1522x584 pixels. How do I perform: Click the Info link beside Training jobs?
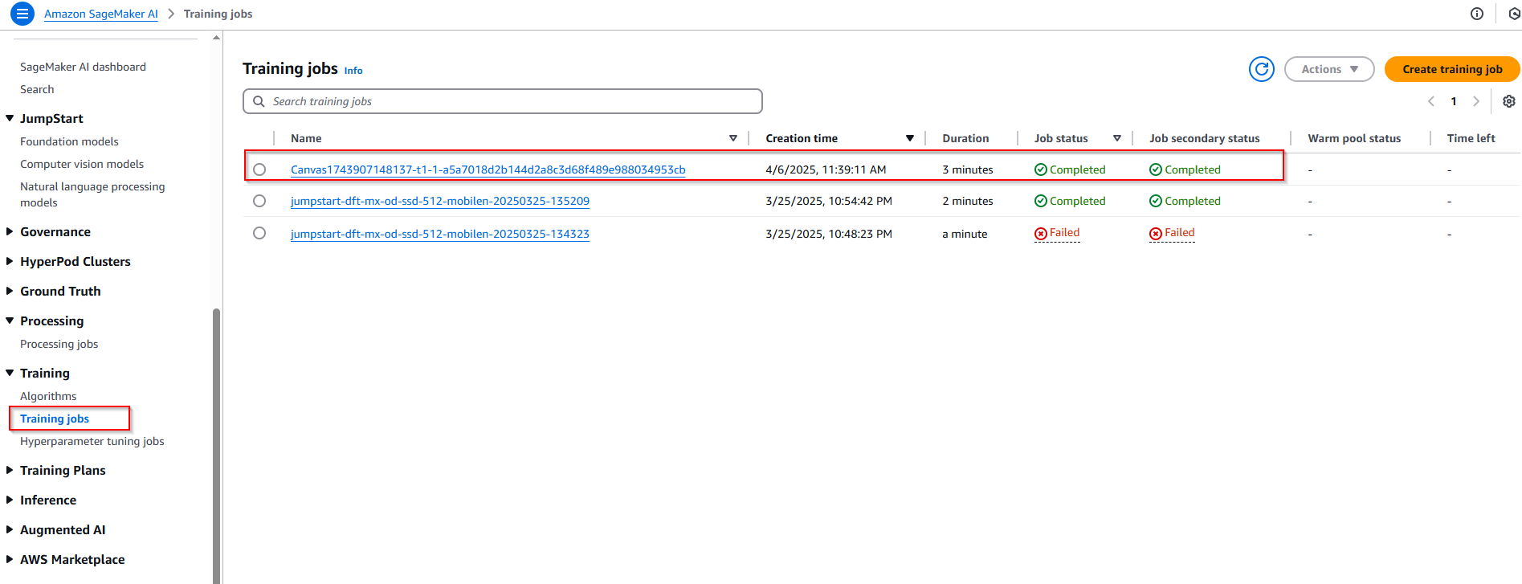tap(353, 71)
